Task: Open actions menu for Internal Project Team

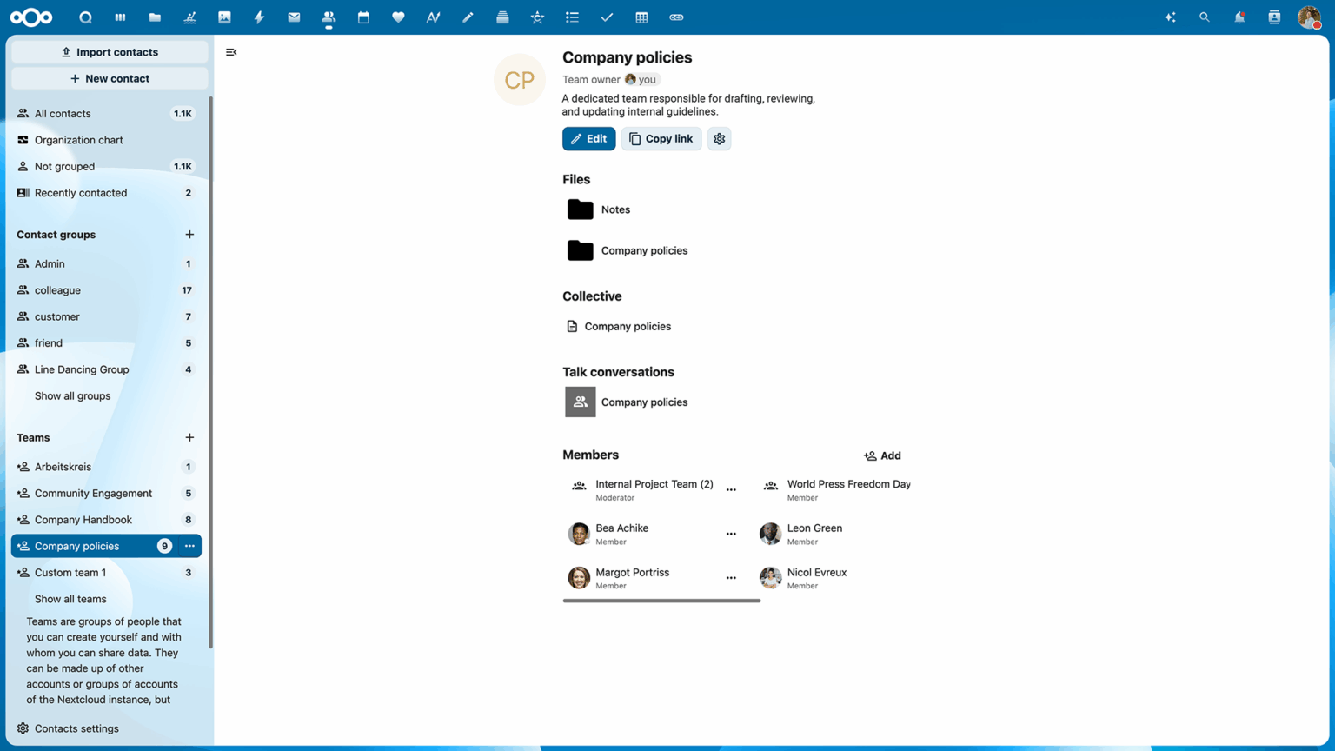Action: pyautogui.click(x=731, y=489)
